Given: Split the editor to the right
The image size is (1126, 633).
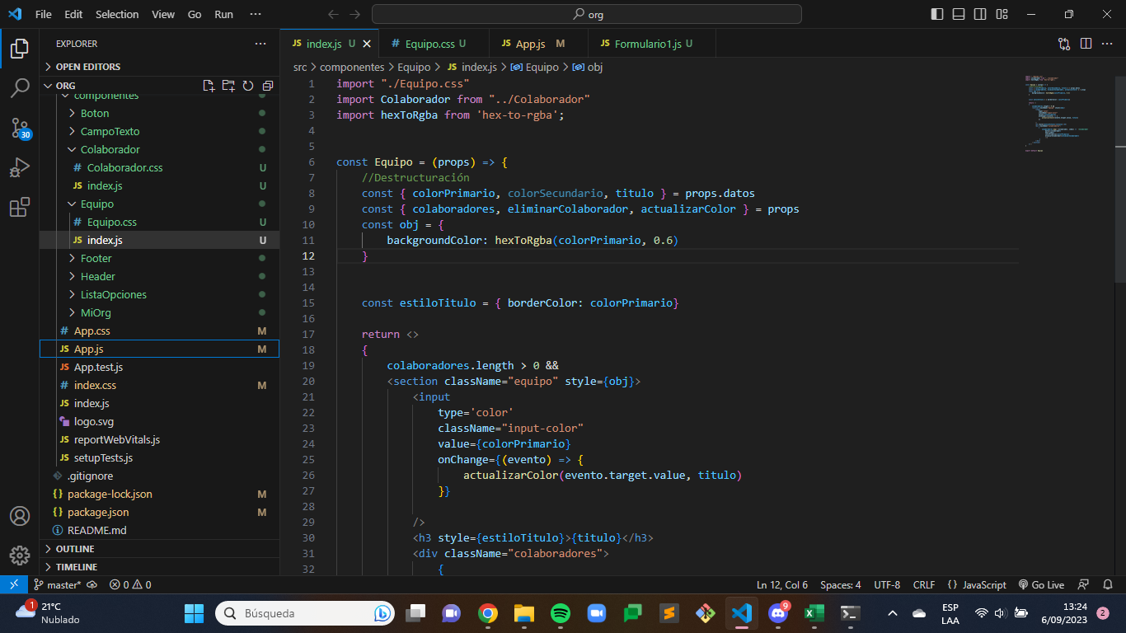Looking at the screenshot, I should click(x=1086, y=44).
